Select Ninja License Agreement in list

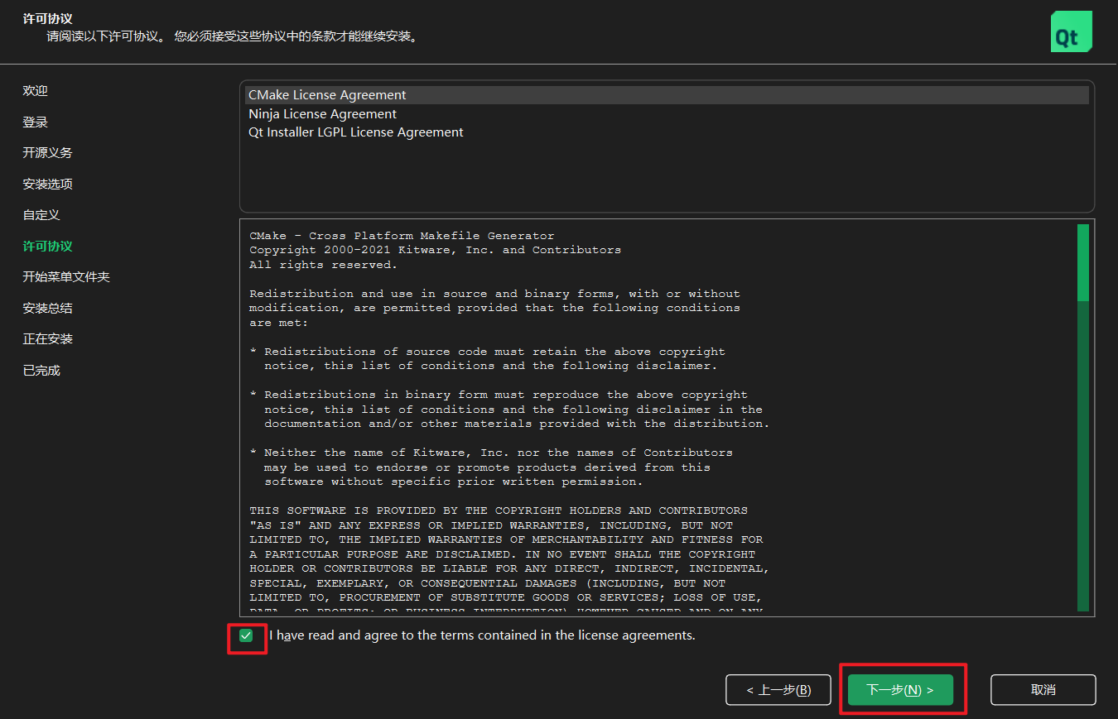(667, 114)
